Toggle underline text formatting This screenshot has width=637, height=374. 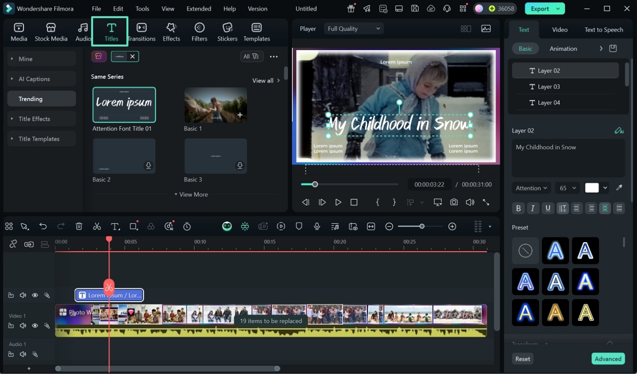pyautogui.click(x=548, y=208)
